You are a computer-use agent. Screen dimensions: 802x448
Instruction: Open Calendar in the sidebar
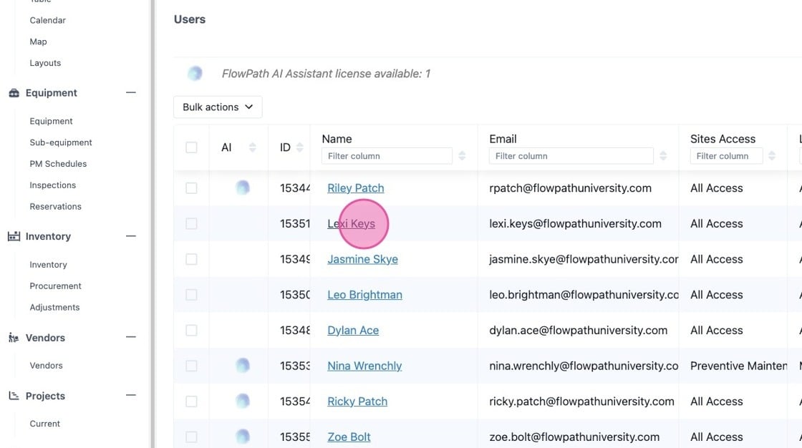pyautogui.click(x=47, y=21)
